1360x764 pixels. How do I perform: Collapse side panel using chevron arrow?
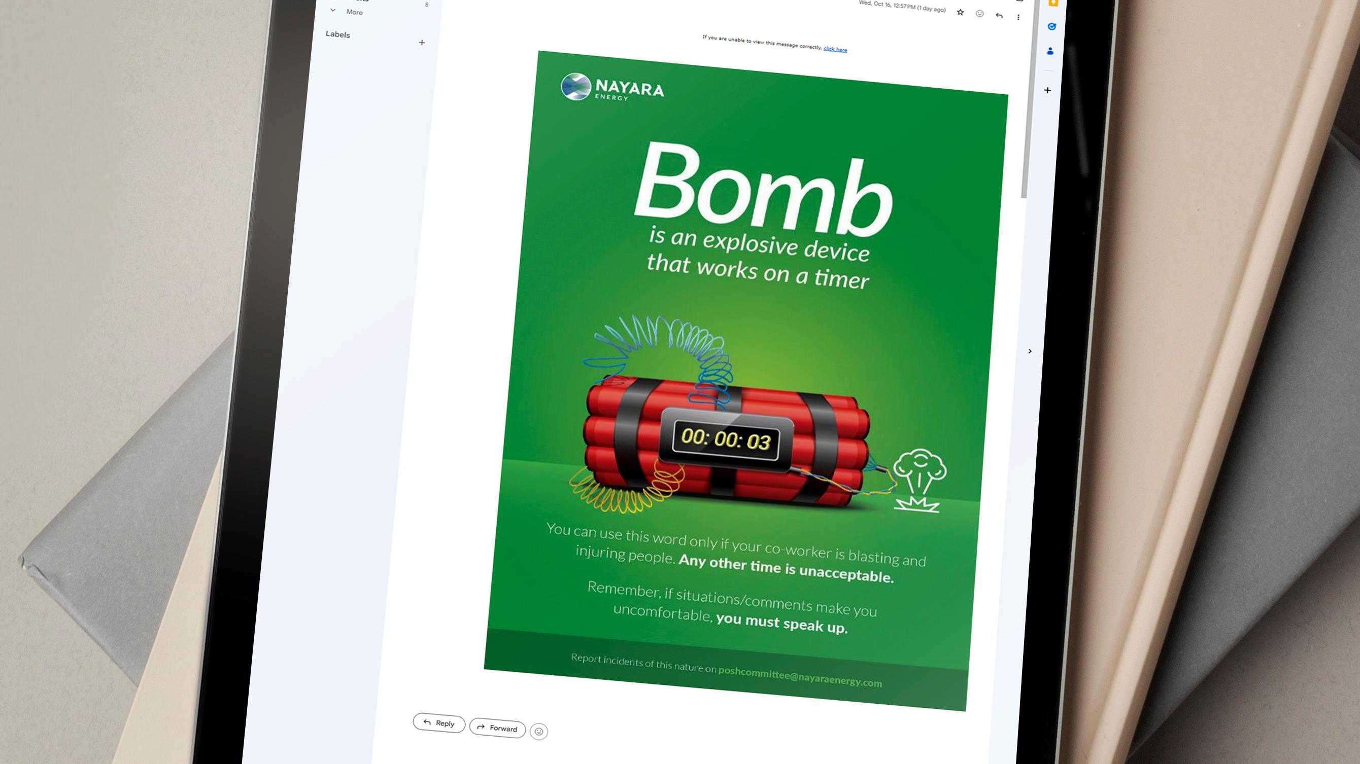[1030, 351]
